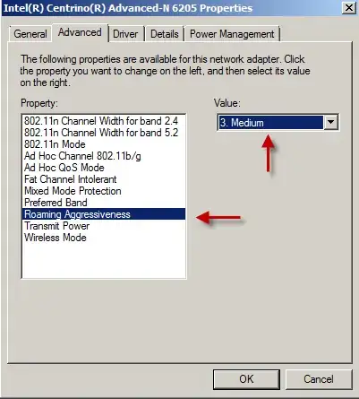Select the 'Transmit Power' property

pyautogui.click(x=104, y=226)
